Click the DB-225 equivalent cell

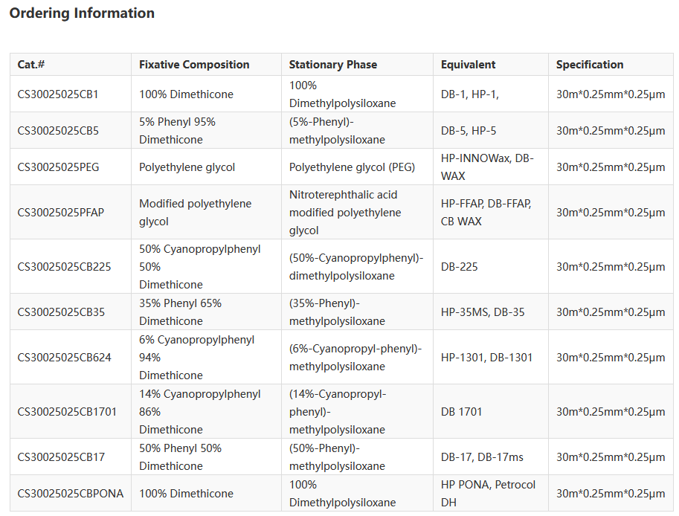click(x=459, y=267)
